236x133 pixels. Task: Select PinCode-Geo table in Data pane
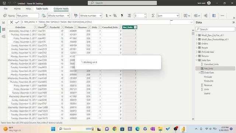tap(208, 52)
